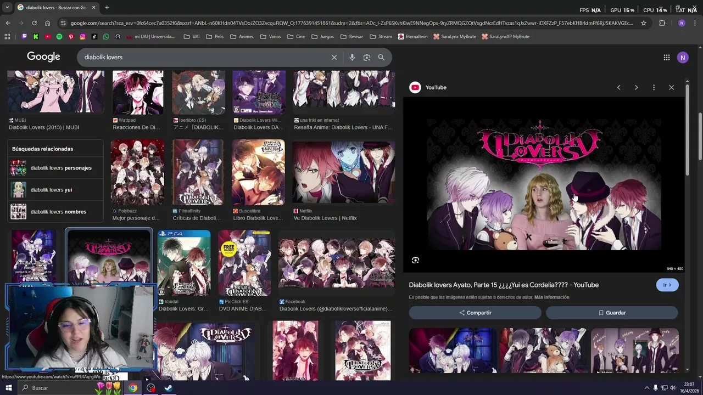Open the Stream bookmarks folder

(x=381, y=37)
